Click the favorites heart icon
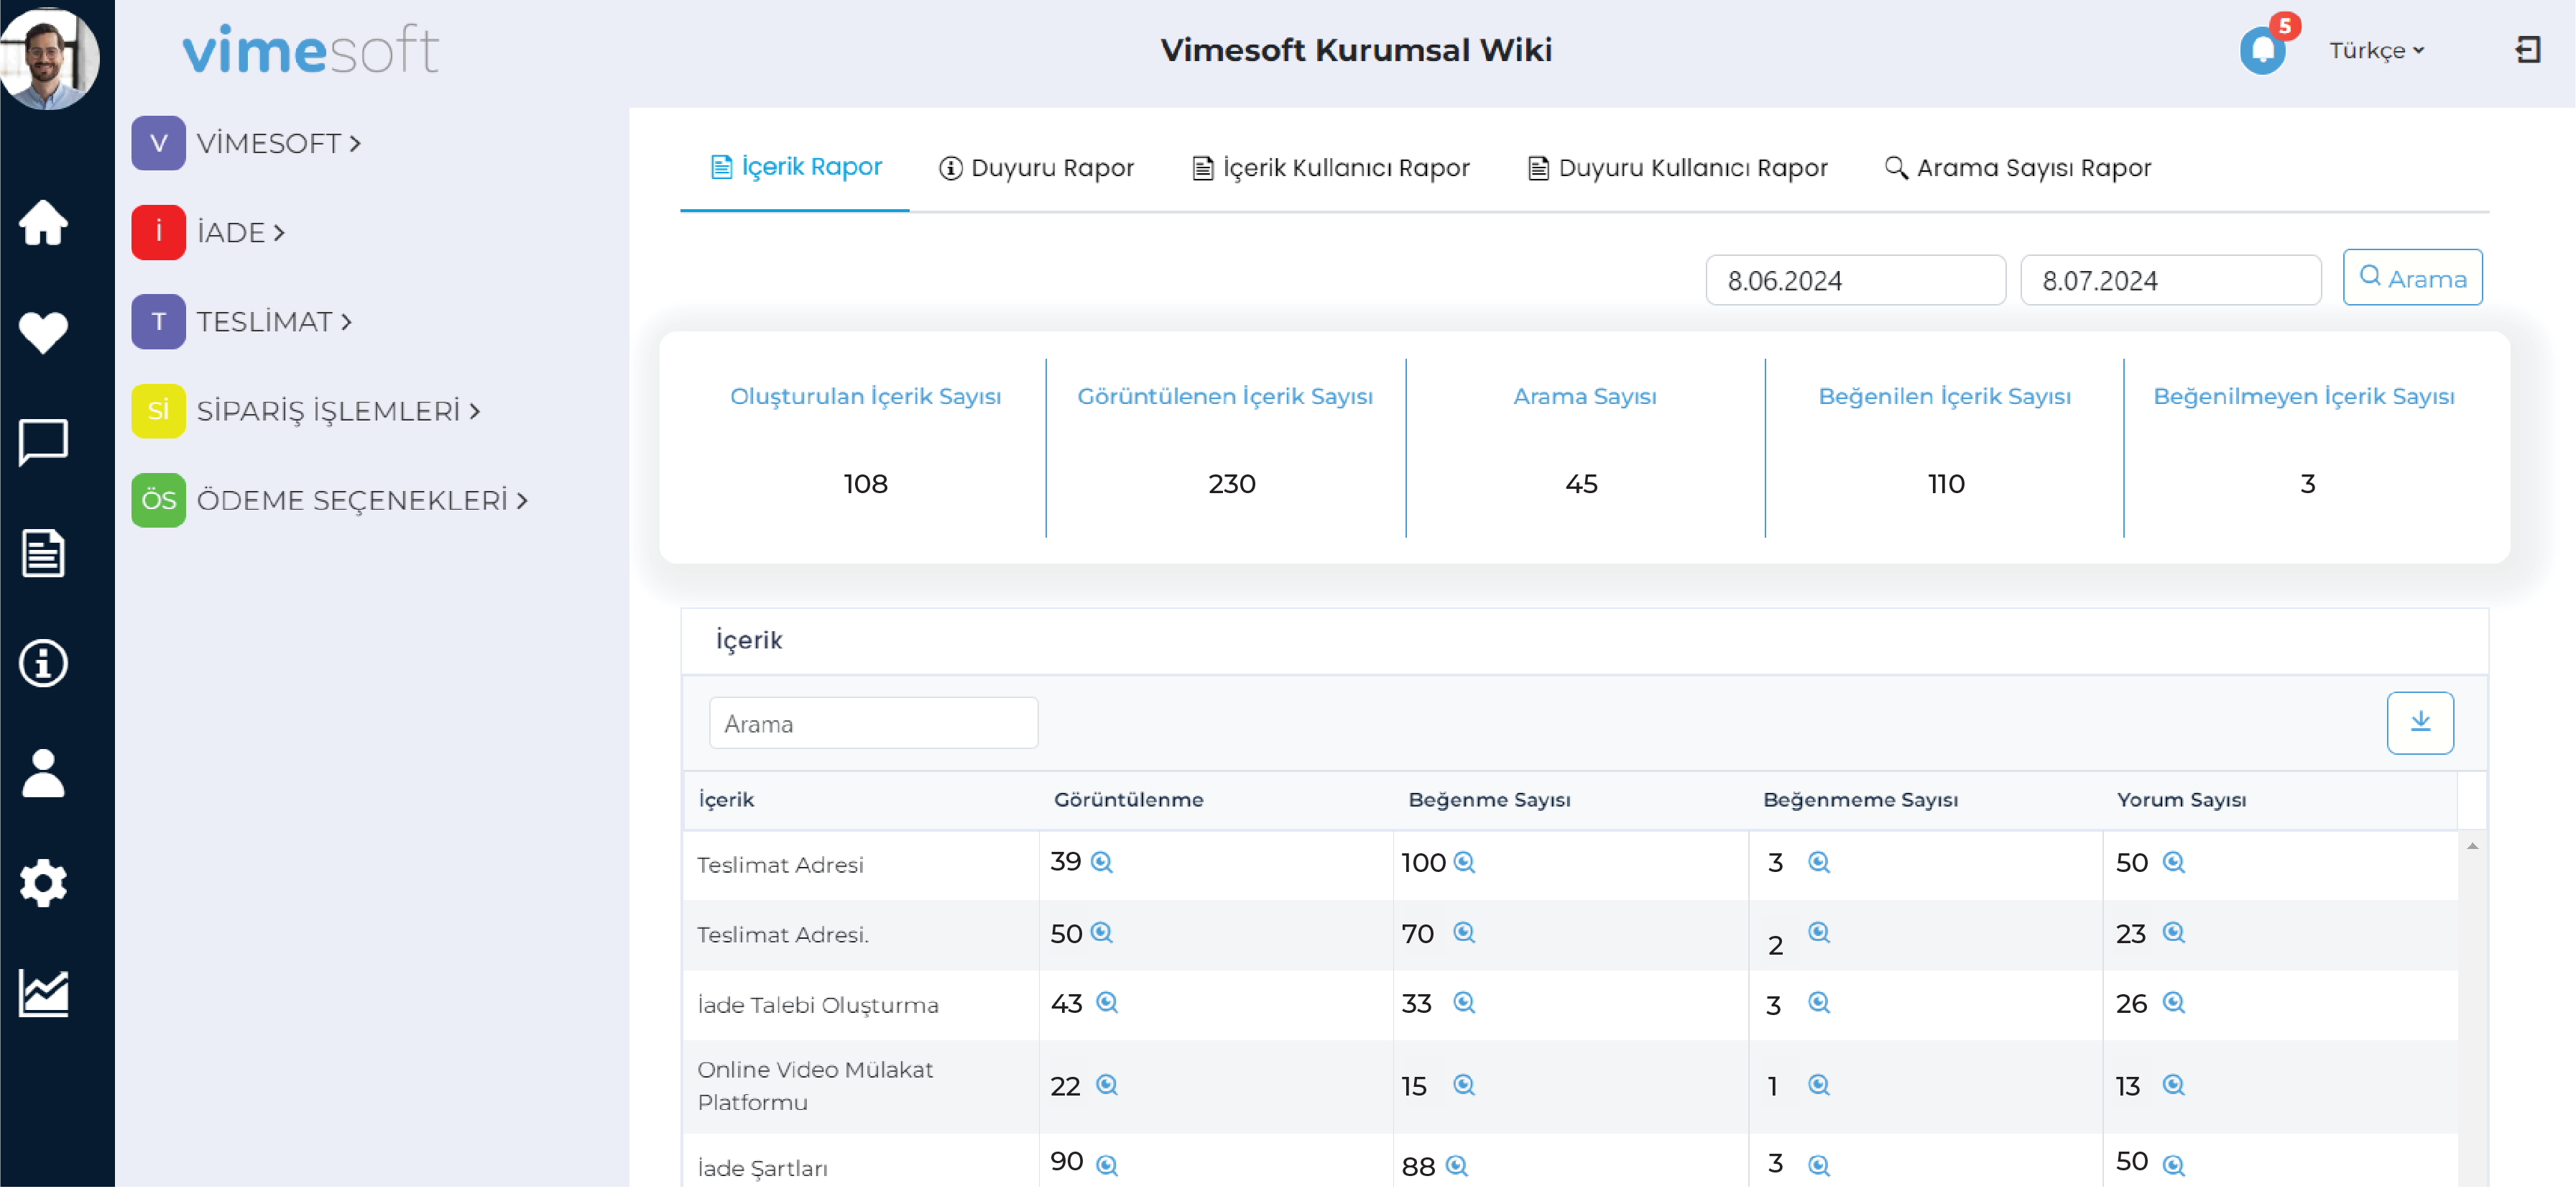The height and width of the screenshot is (1189, 2576). tap(45, 331)
